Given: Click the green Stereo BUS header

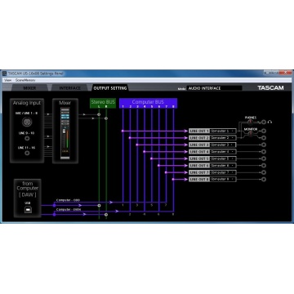Looking at the screenshot, I should [103, 103].
